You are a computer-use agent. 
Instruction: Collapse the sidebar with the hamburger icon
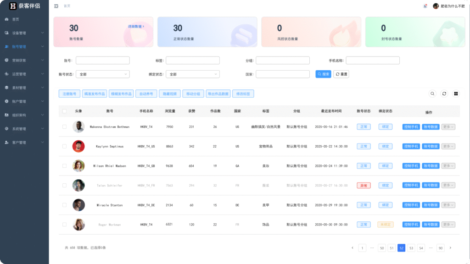coord(56,6)
